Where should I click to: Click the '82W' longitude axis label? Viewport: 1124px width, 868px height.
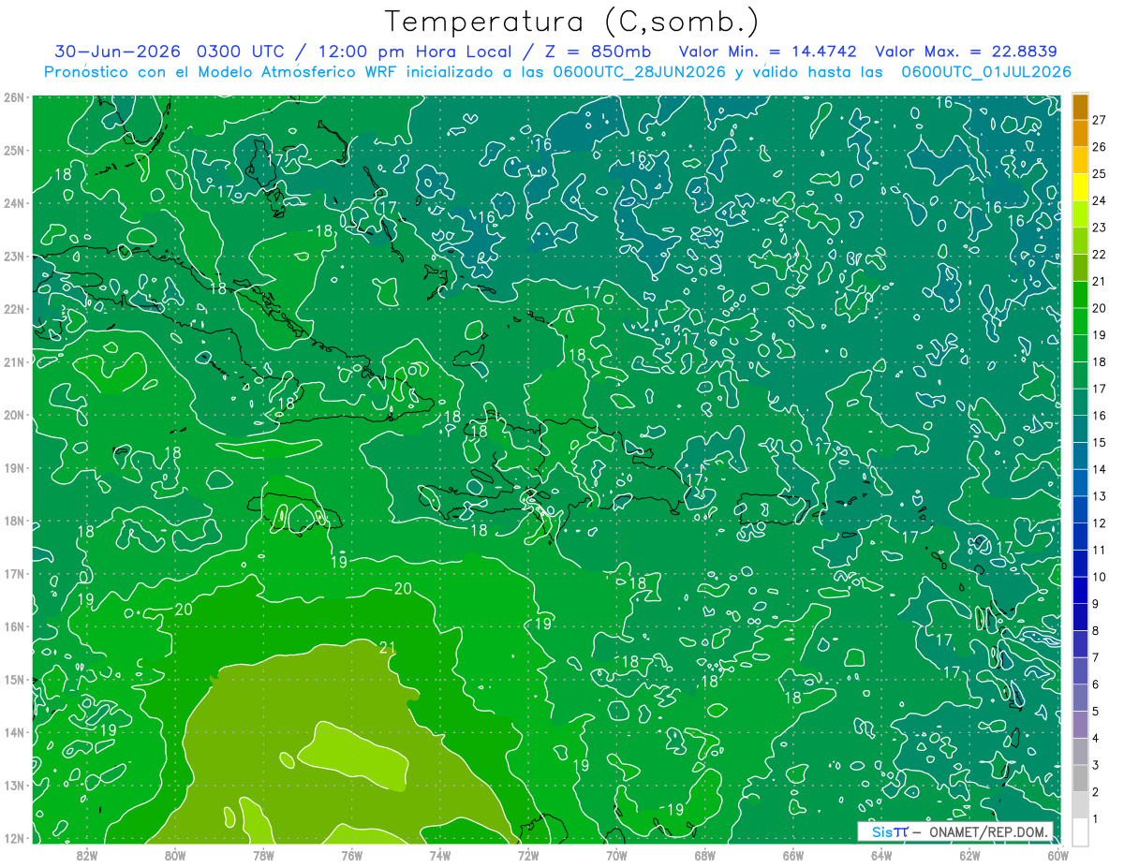(x=86, y=855)
